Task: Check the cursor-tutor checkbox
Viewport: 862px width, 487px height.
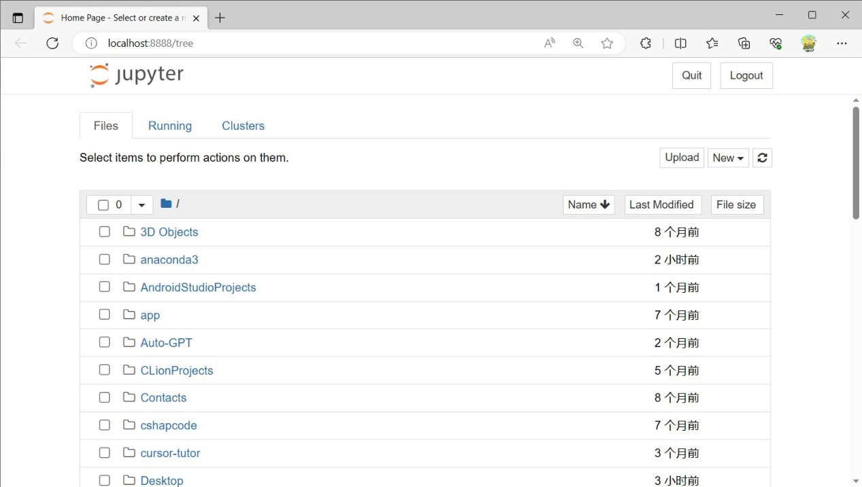Action: pos(104,452)
